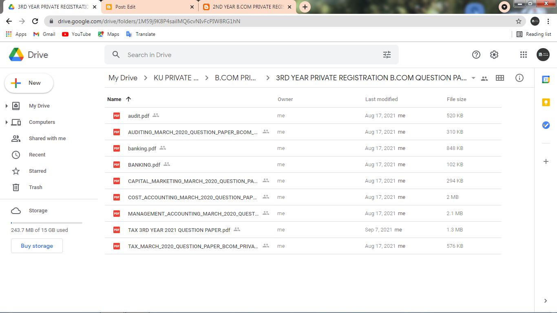Image resolution: width=557 pixels, height=313 pixels.
Task: Open Recent files list
Action: (x=37, y=155)
